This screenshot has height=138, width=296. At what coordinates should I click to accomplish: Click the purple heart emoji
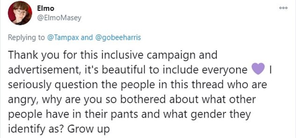tap(258, 70)
